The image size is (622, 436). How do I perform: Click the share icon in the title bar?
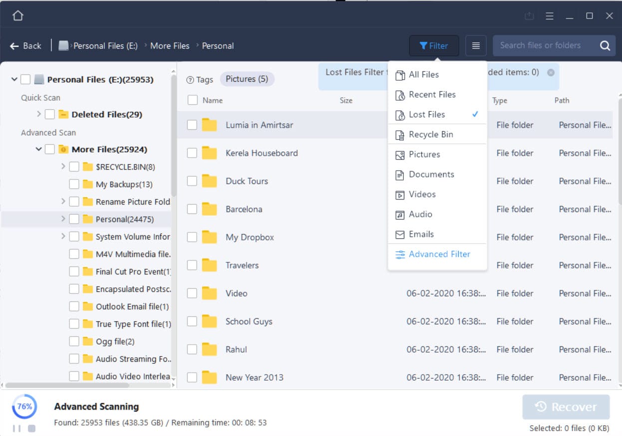click(x=529, y=15)
